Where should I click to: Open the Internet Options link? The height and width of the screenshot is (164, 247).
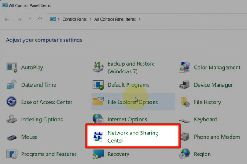coord(127,120)
